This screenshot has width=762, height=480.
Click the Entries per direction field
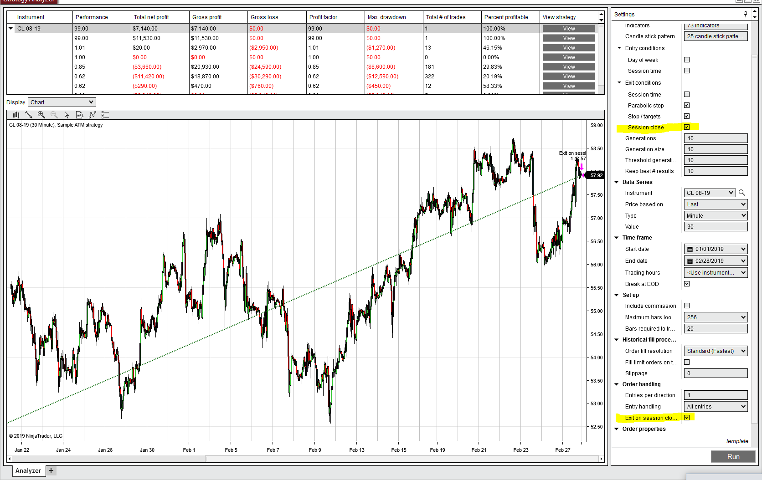tap(716, 395)
